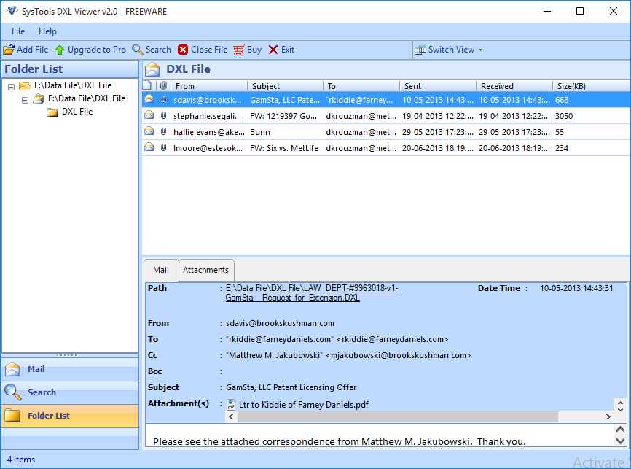The height and width of the screenshot is (469, 631).
Task: Open the Help menu
Action: 47,31
